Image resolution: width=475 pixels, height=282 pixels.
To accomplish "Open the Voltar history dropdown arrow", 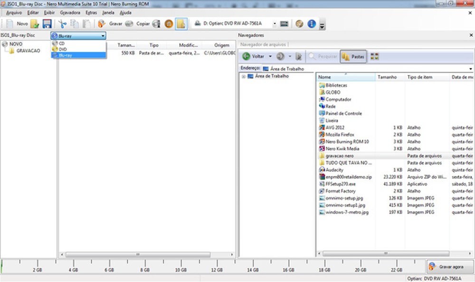I will (x=270, y=56).
